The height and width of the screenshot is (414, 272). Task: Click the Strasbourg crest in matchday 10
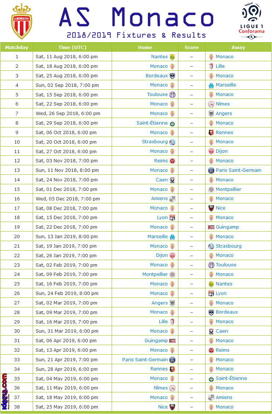(x=172, y=142)
